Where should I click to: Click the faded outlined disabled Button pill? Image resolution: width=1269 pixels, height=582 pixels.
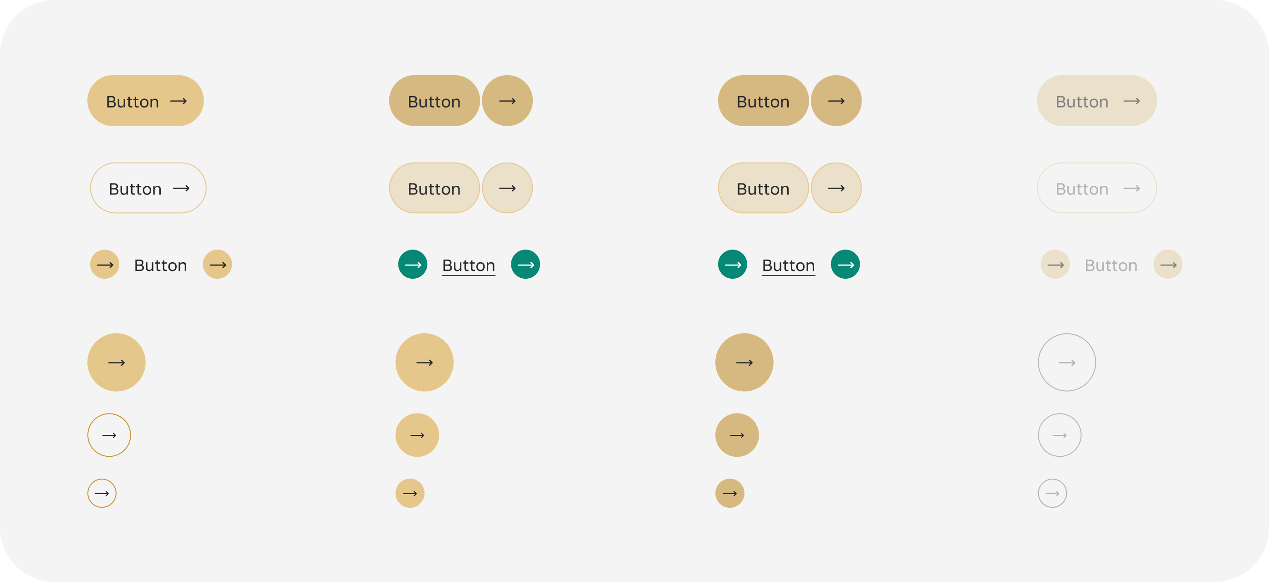pyautogui.click(x=1096, y=188)
